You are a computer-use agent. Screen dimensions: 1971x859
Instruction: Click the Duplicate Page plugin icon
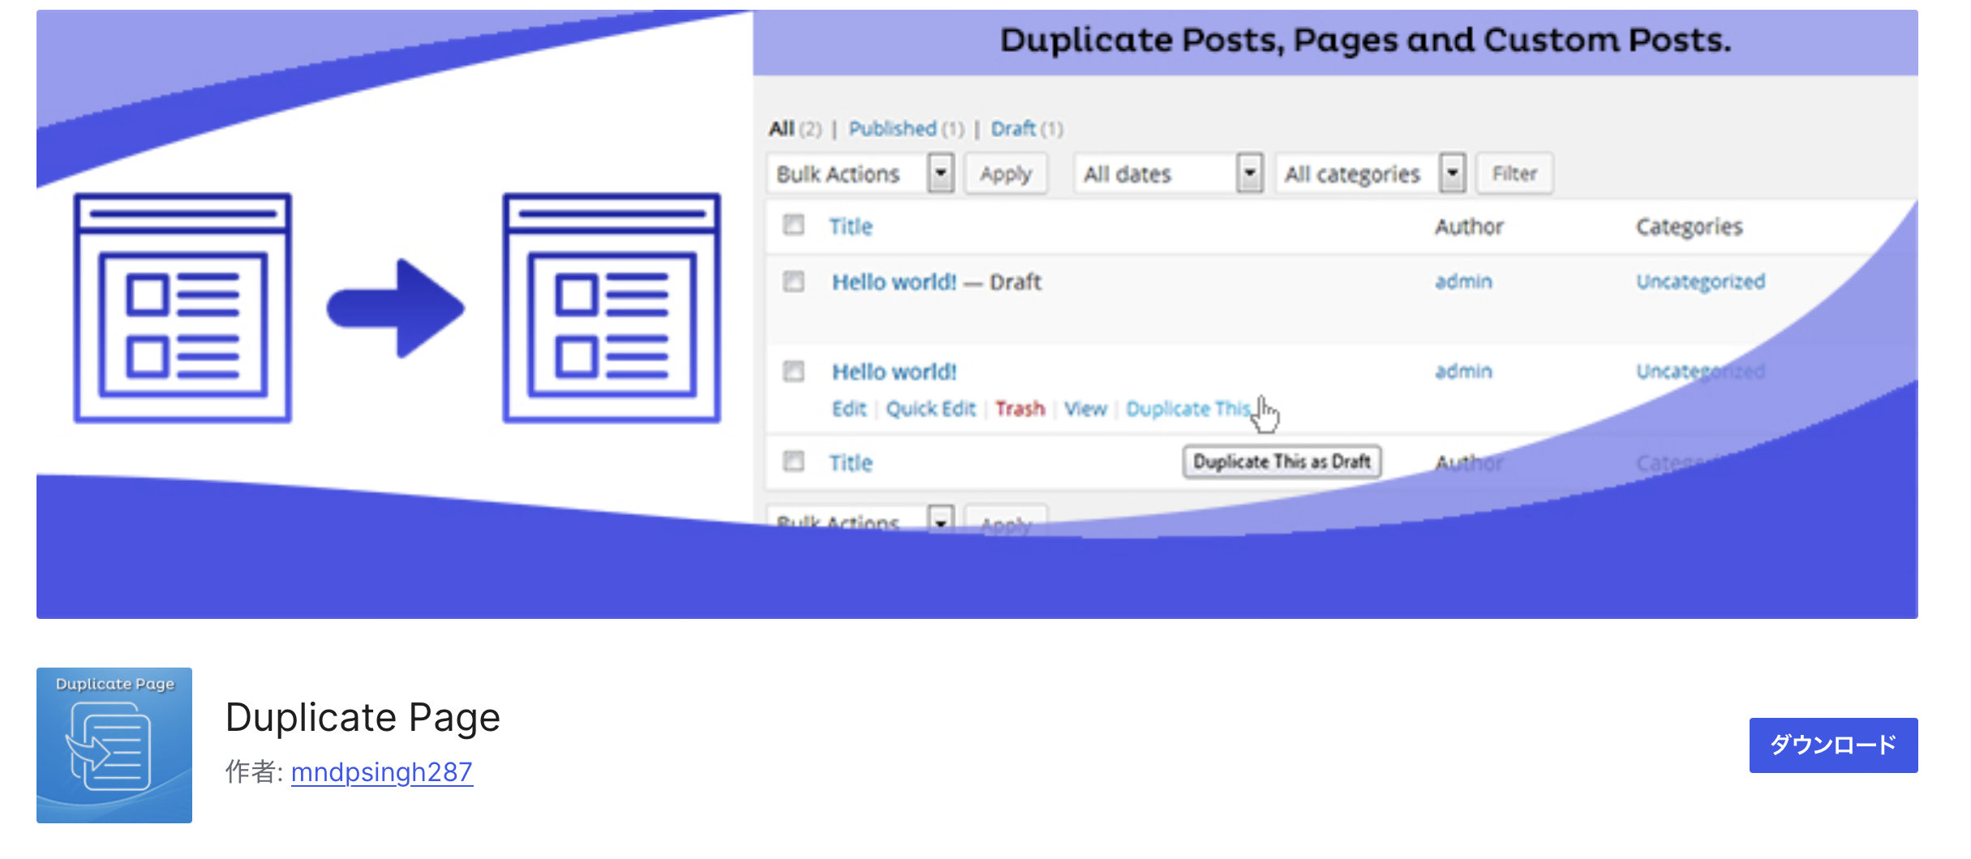[114, 745]
